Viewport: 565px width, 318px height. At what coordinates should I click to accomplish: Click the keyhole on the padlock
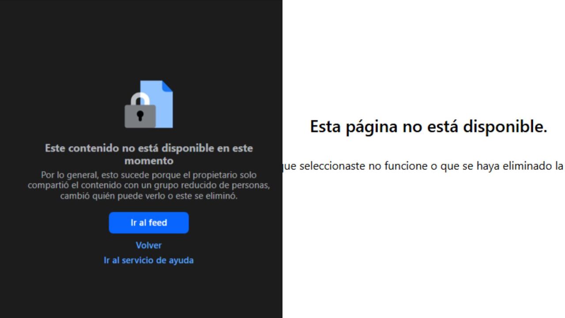click(x=140, y=116)
